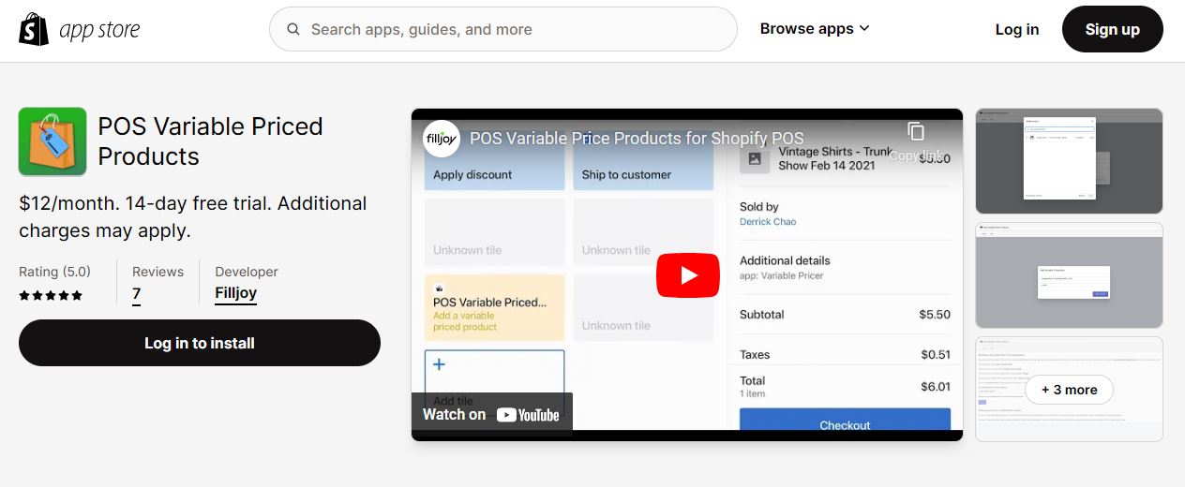Click the + 3 more button

pos(1069,390)
